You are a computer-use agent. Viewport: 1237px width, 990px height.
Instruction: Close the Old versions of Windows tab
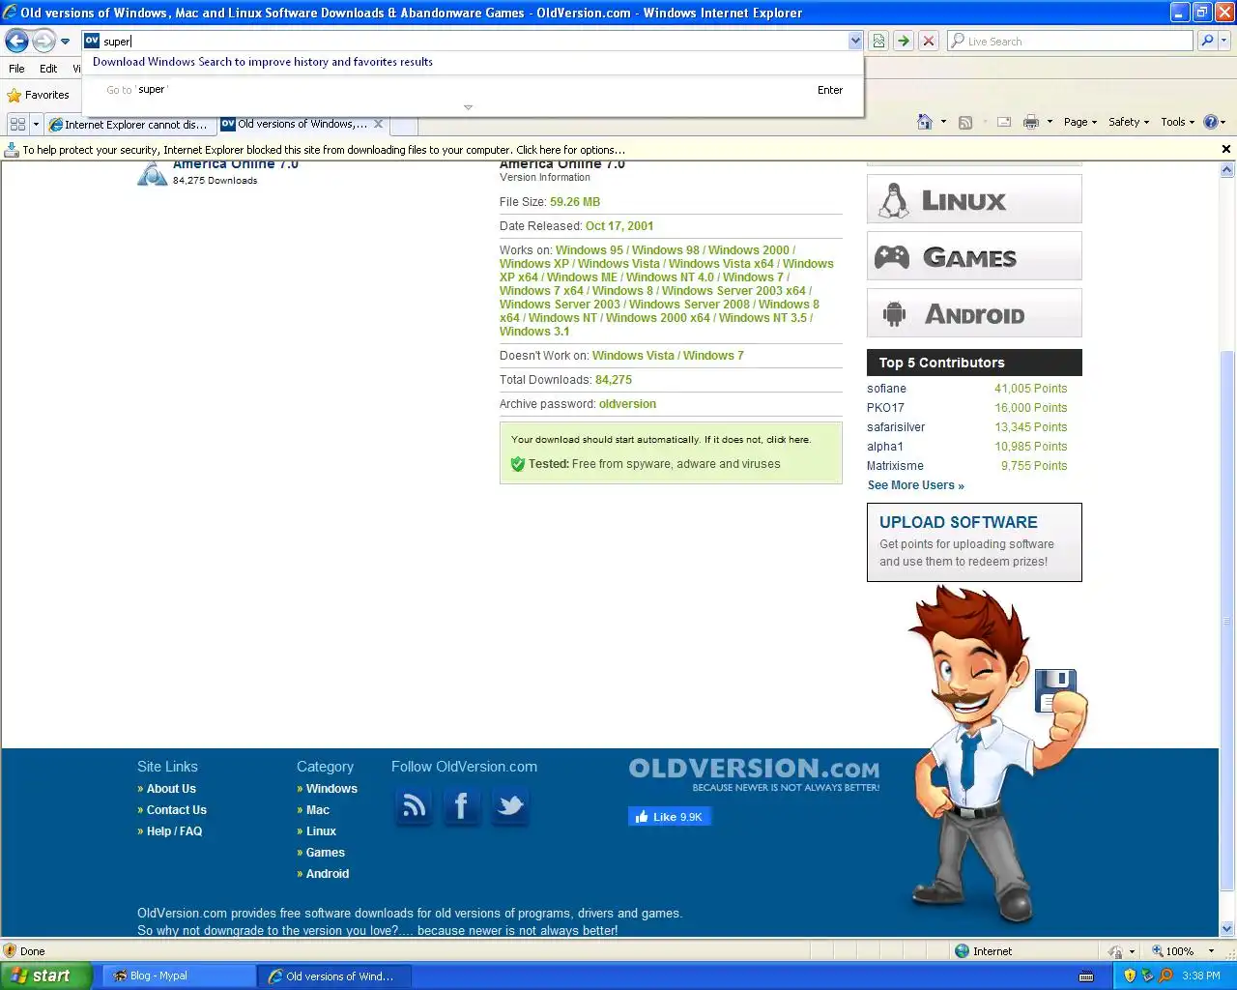coord(378,124)
